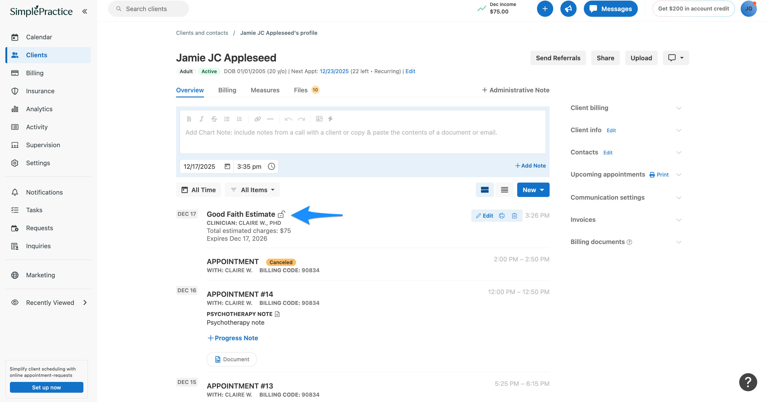Click the Document button under Appointment #14
The image size is (768, 402).
[232, 359]
